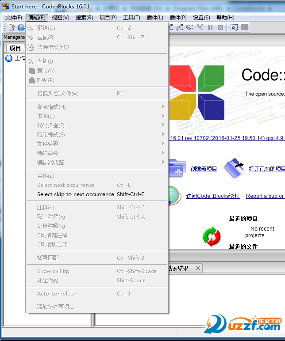Click the Workspace globe icon in tree

coord(9,58)
